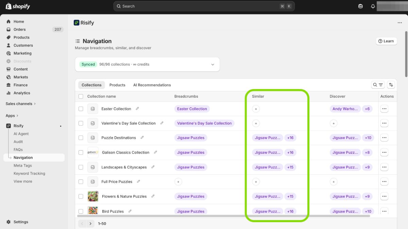Expand the Sales channels section
This screenshot has height=229, width=408.
[x=20, y=104]
